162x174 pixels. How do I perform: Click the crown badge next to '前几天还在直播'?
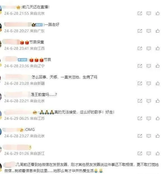pyautogui.click(x=18, y=7)
